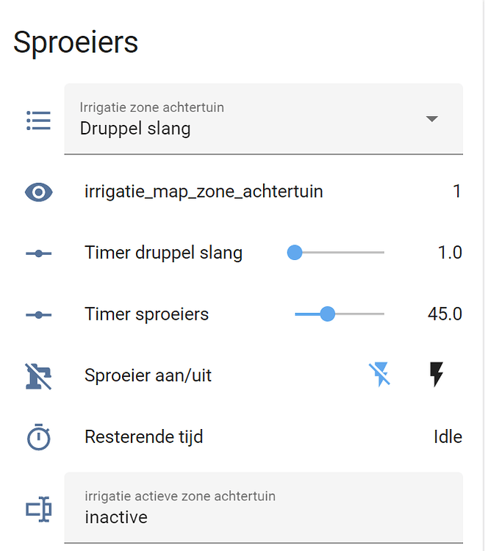Click the Sproeier aan/uit label
The width and height of the screenshot is (485, 551).
(148, 375)
